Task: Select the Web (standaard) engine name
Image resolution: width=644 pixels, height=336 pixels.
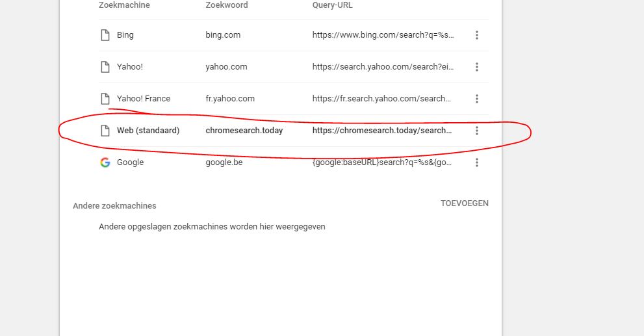Action: (x=148, y=131)
